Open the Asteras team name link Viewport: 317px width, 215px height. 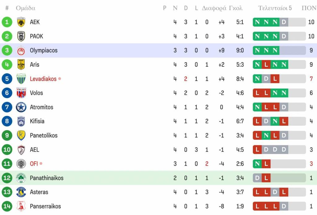point(39,192)
